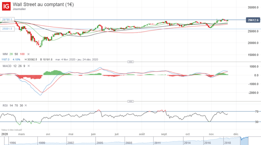
Task: Click the MACD -2000.0 axis label
Action: point(253,93)
